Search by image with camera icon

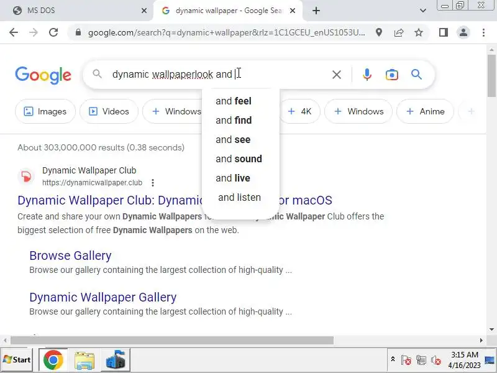(392, 75)
